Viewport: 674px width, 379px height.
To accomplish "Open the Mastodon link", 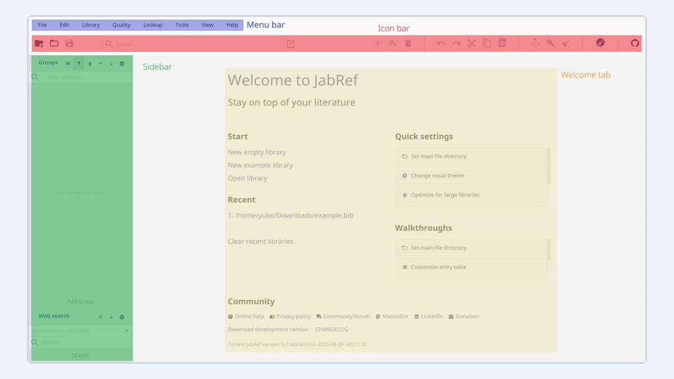I will [392, 317].
